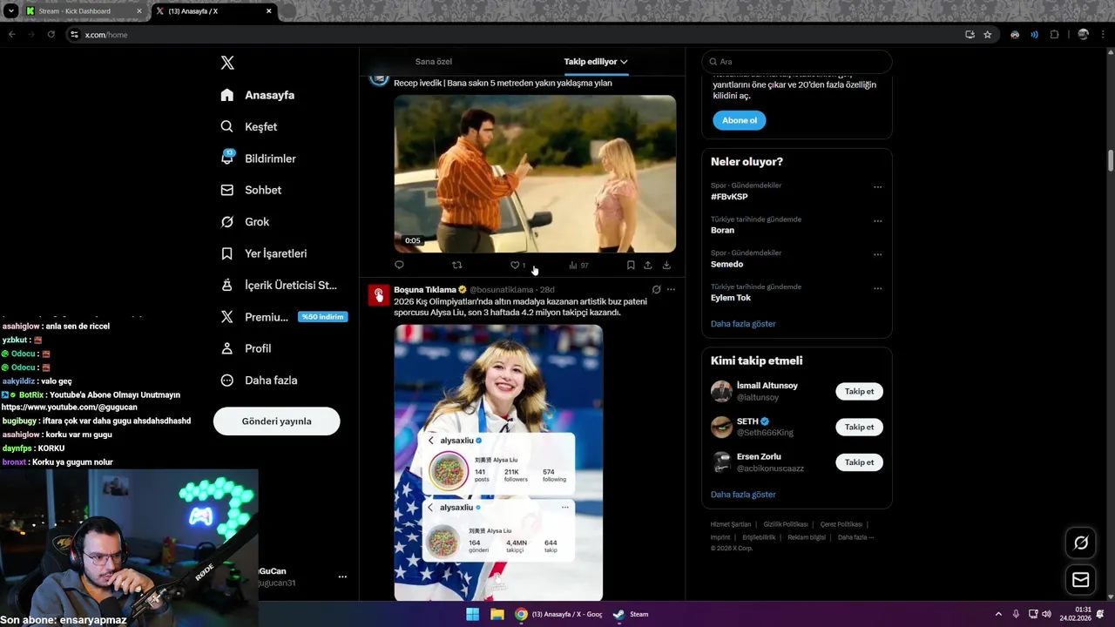Open more options on Boşuna Tıklama post
Image resolution: width=1115 pixels, height=627 pixels.
point(671,289)
